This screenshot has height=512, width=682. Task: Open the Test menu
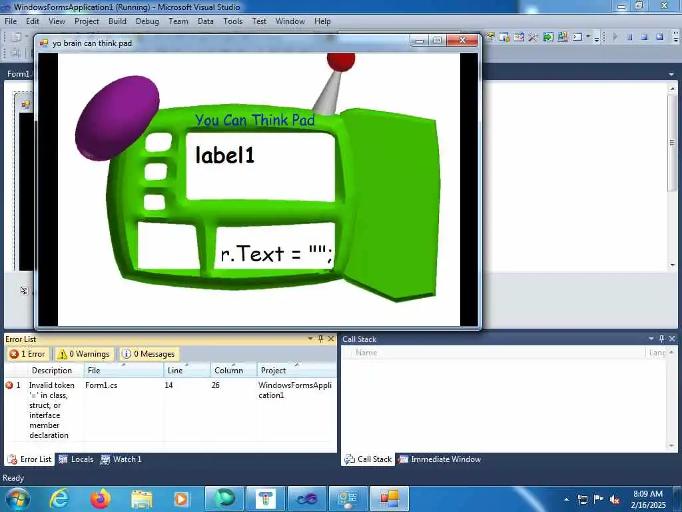click(x=259, y=21)
